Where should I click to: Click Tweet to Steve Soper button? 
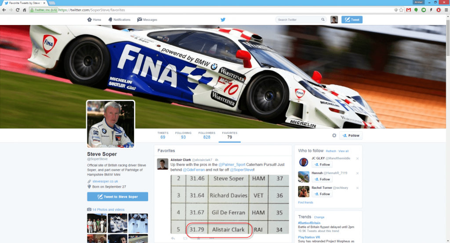pyautogui.click(x=118, y=197)
